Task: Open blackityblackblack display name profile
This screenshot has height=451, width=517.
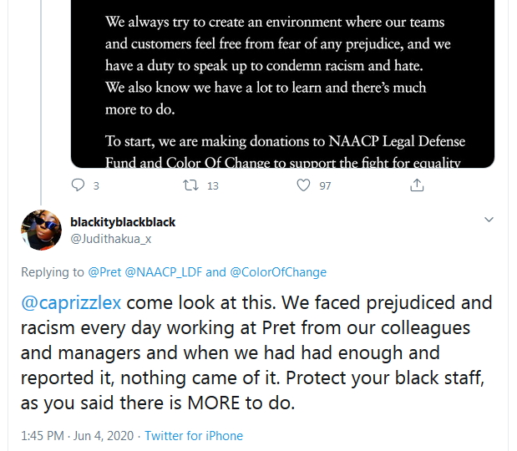Action: click(x=123, y=222)
